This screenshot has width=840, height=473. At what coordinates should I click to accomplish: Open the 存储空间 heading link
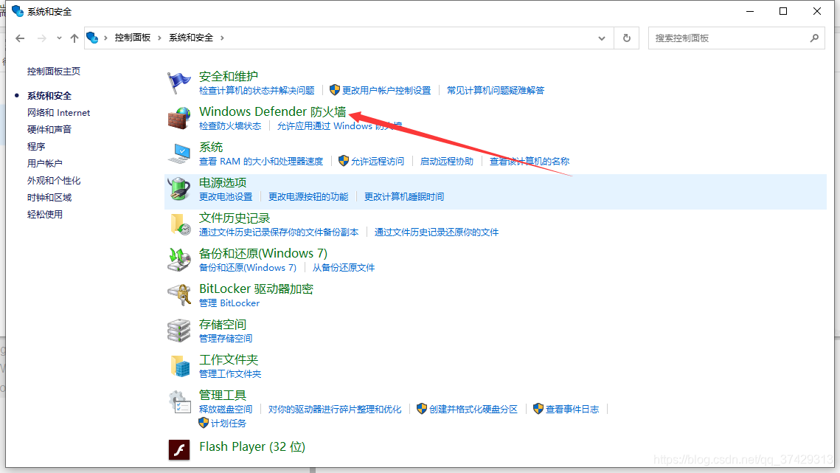pyautogui.click(x=222, y=325)
